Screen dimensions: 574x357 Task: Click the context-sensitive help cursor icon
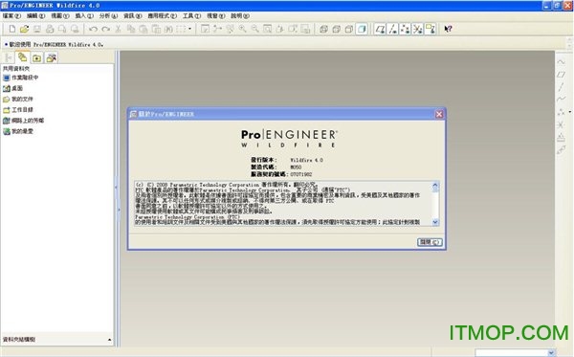(x=448, y=29)
